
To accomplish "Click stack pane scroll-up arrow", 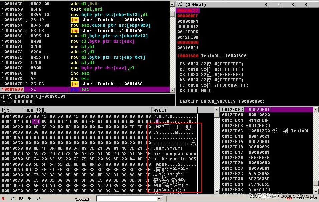I will coord(316,110).
